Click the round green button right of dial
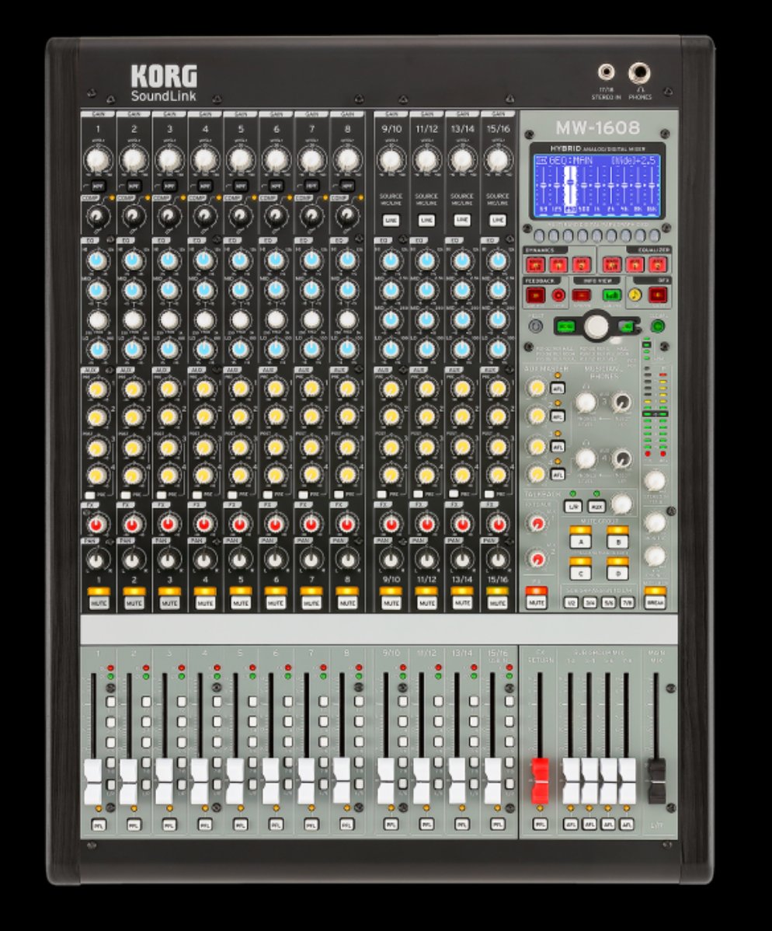This screenshot has width=772, height=931. point(657,326)
